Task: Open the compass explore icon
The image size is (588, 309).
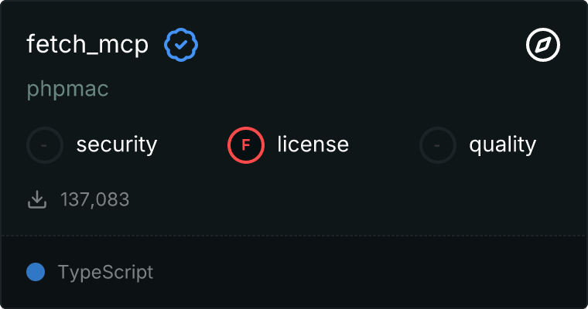Action: point(543,46)
